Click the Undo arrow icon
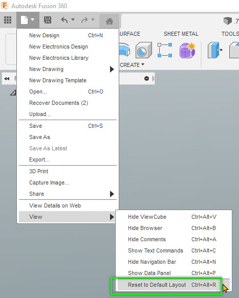 (x=64, y=20)
